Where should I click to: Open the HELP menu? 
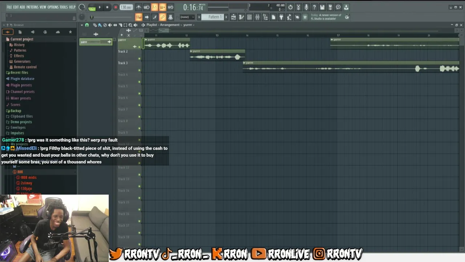click(72, 7)
